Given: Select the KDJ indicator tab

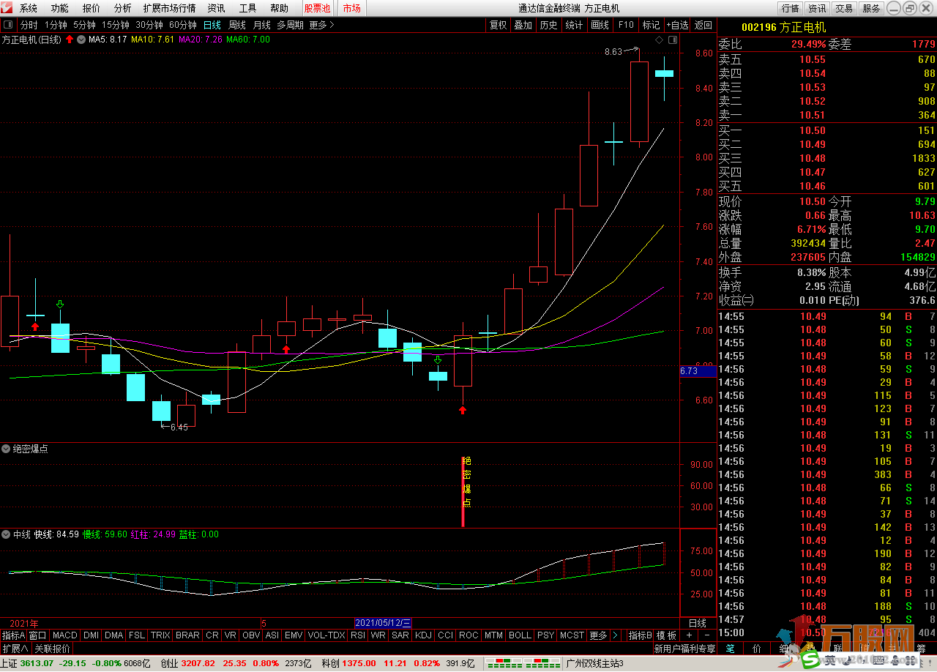Looking at the screenshot, I should (423, 635).
